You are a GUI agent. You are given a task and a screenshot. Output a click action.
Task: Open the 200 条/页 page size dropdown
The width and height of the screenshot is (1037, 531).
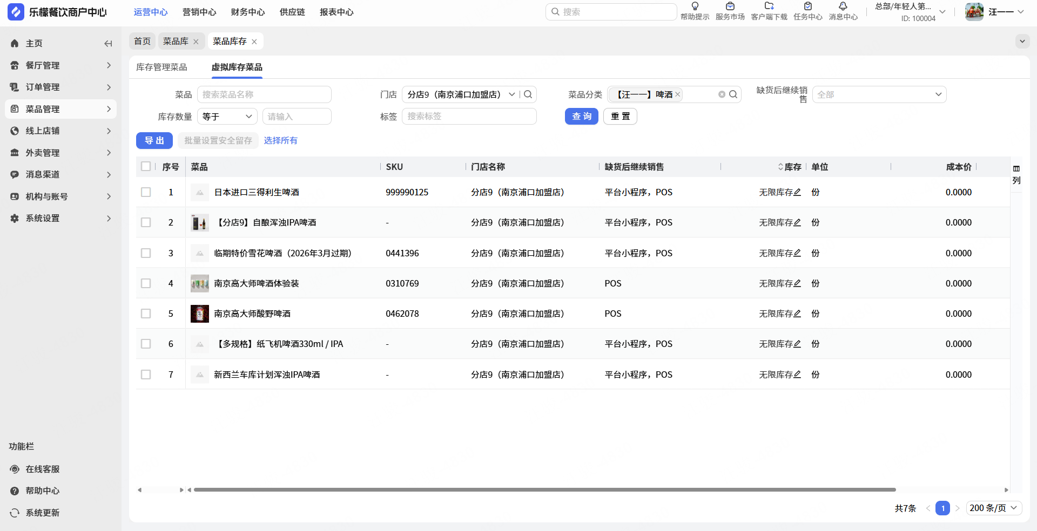click(993, 508)
